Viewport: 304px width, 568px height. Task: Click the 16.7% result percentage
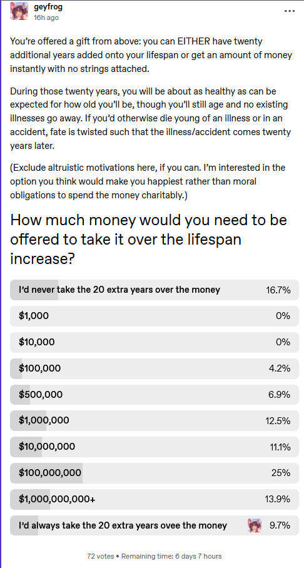[x=278, y=290]
